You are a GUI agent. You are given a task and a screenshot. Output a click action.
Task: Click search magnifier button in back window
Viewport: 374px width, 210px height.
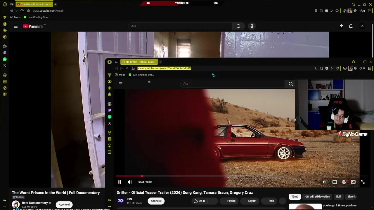pos(239,26)
